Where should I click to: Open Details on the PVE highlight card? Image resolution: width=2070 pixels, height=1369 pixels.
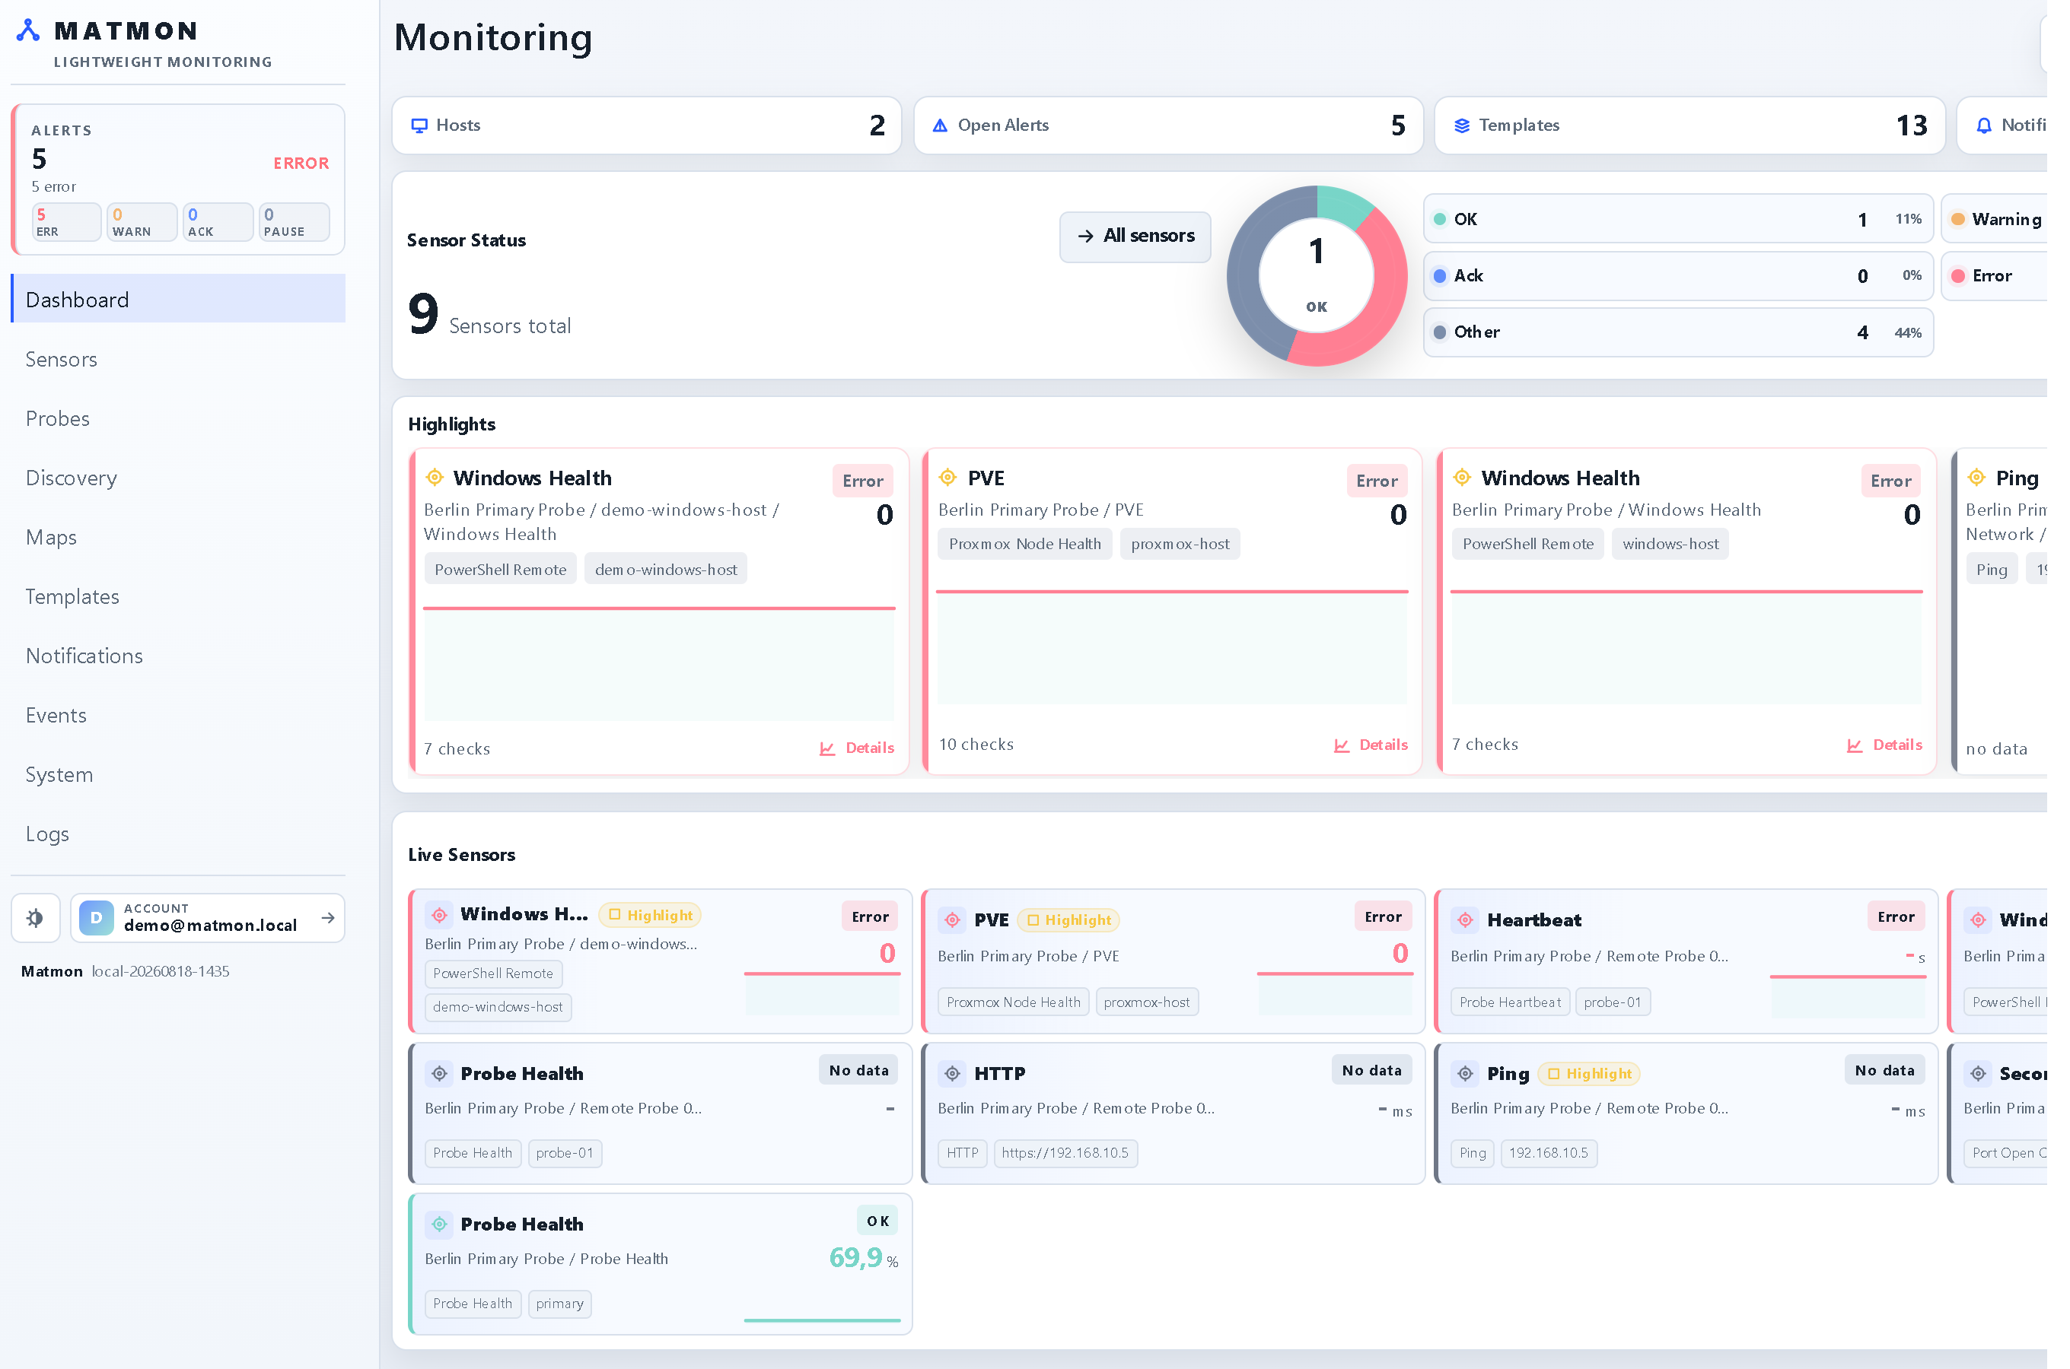click(1371, 745)
